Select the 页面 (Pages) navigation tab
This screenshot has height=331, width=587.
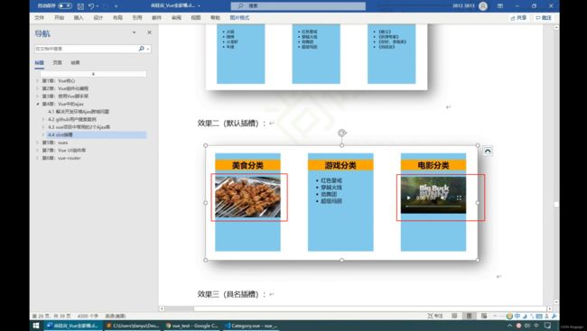57,63
